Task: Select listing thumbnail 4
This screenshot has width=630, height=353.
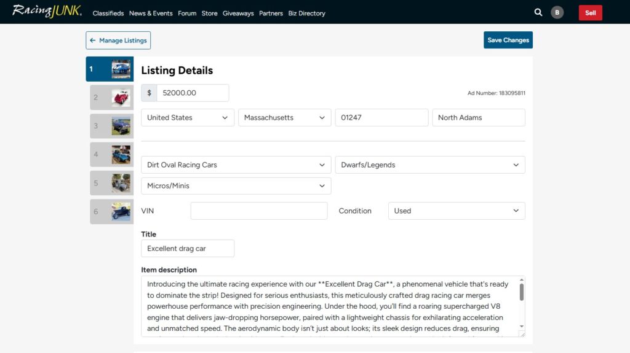Action: click(112, 155)
